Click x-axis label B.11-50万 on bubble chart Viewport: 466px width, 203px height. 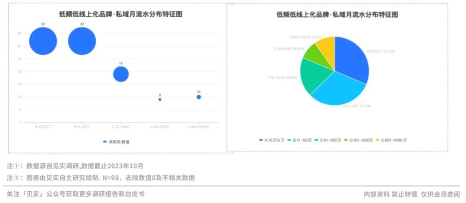[82, 127]
